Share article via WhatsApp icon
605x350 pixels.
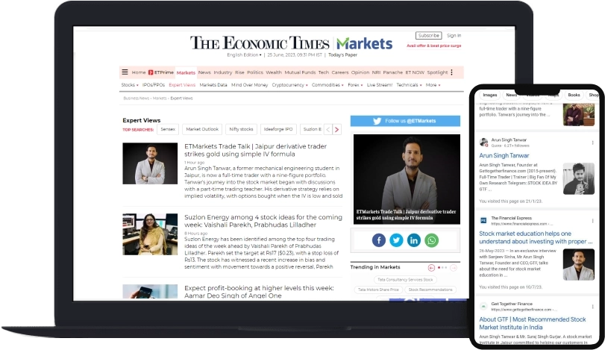(431, 240)
